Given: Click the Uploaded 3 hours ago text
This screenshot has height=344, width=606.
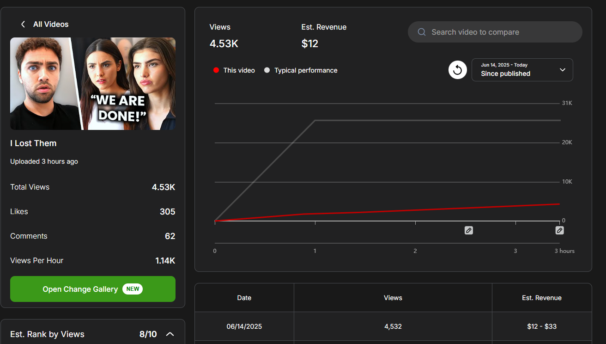Looking at the screenshot, I should click(x=44, y=161).
